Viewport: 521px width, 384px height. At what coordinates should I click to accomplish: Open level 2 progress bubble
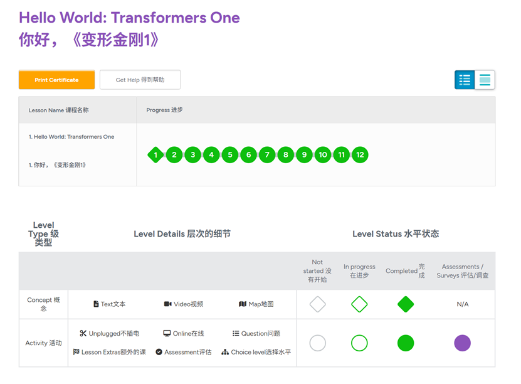coord(174,154)
